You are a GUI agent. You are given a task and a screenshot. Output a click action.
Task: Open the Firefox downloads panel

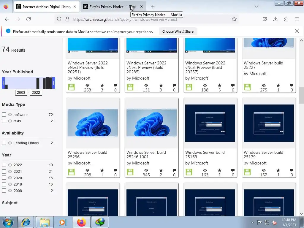click(x=275, y=19)
